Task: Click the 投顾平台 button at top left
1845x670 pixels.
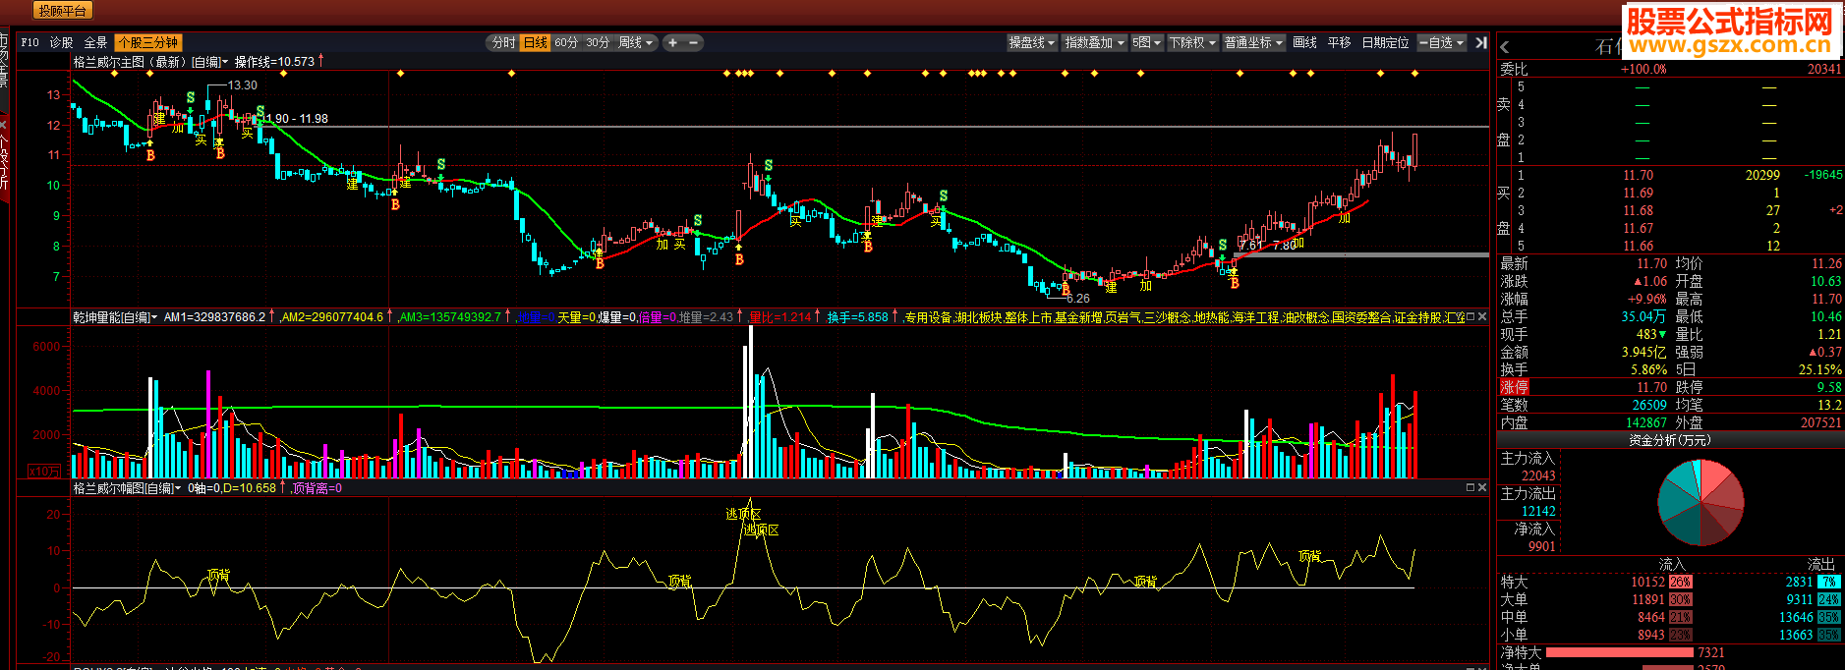Action: [62, 11]
